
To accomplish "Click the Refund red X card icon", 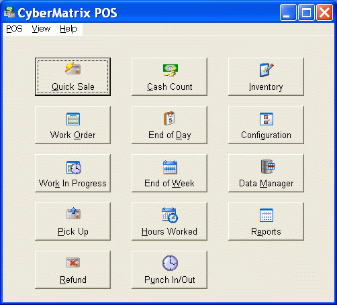I will click(x=73, y=262).
